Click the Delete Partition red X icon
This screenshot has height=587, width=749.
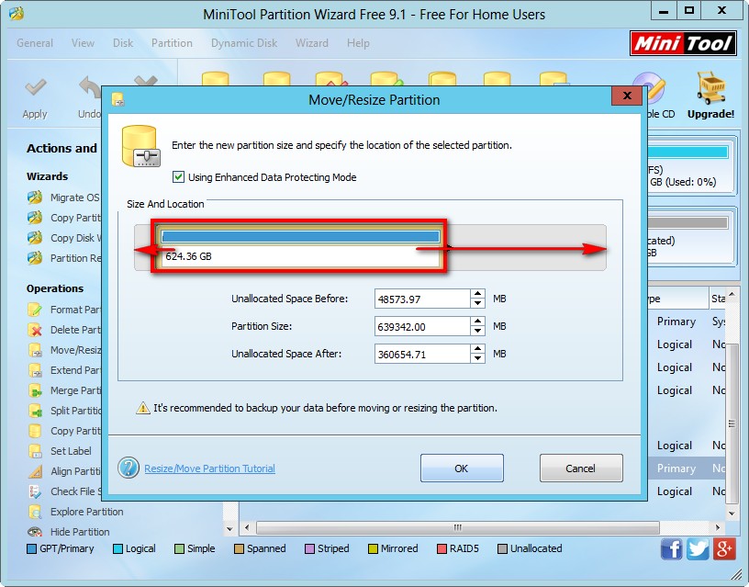[x=35, y=330]
